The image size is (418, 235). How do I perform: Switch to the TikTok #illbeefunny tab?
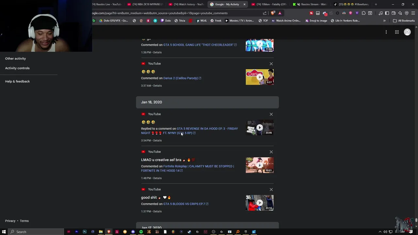click(352, 4)
